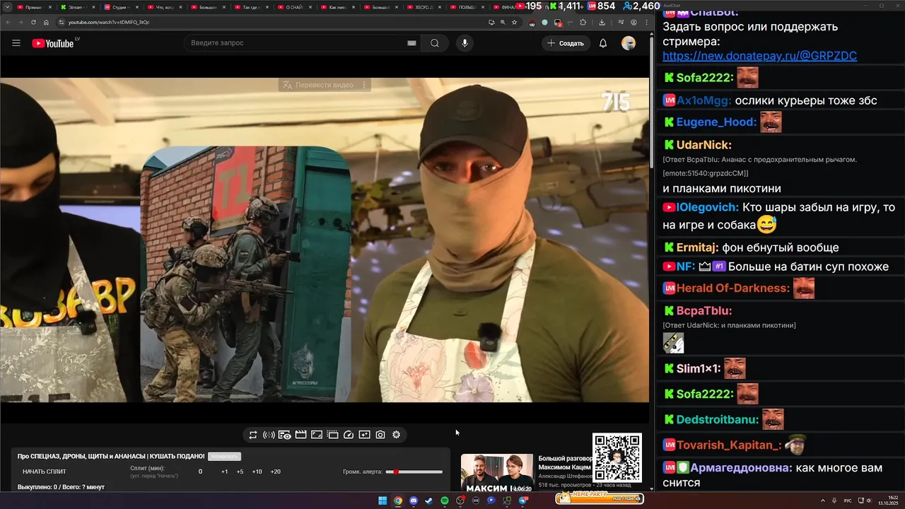Reload the page in the browser
Viewport: 905px width, 509px height.
coord(33,22)
